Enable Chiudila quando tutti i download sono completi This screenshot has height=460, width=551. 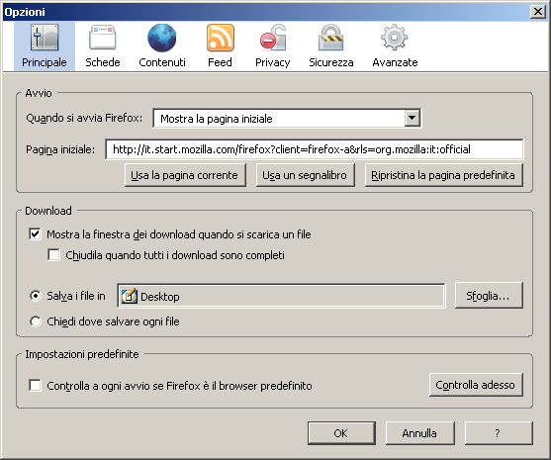53,255
